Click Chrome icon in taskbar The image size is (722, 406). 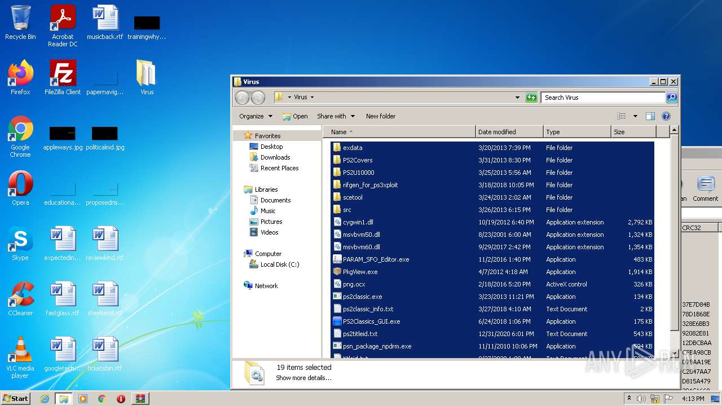tap(102, 399)
